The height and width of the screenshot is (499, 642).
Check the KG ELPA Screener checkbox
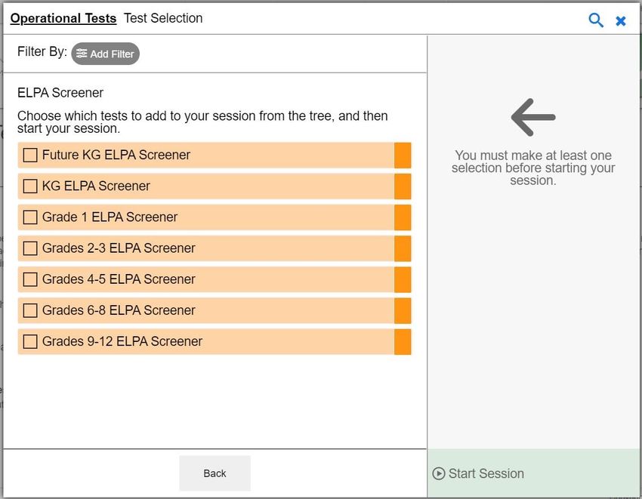click(x=30, y=186)
